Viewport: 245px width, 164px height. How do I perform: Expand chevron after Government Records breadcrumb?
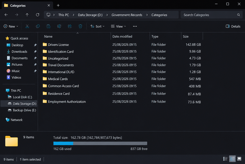coord(147,15)
